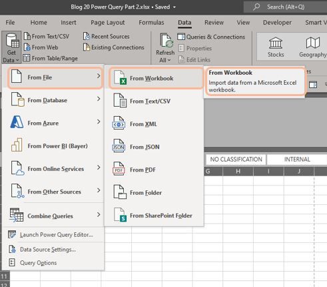Click the From File page icon
Screen dimensions: 327x287
pos(17,76)
